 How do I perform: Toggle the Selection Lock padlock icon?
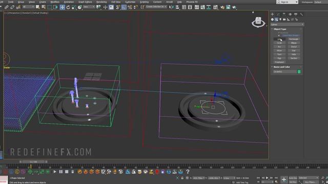182,178
